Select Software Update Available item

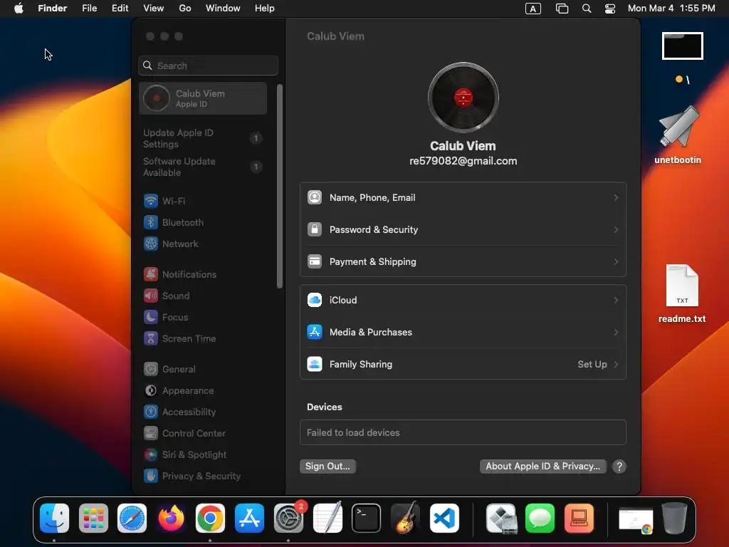(x=203, y=167)
